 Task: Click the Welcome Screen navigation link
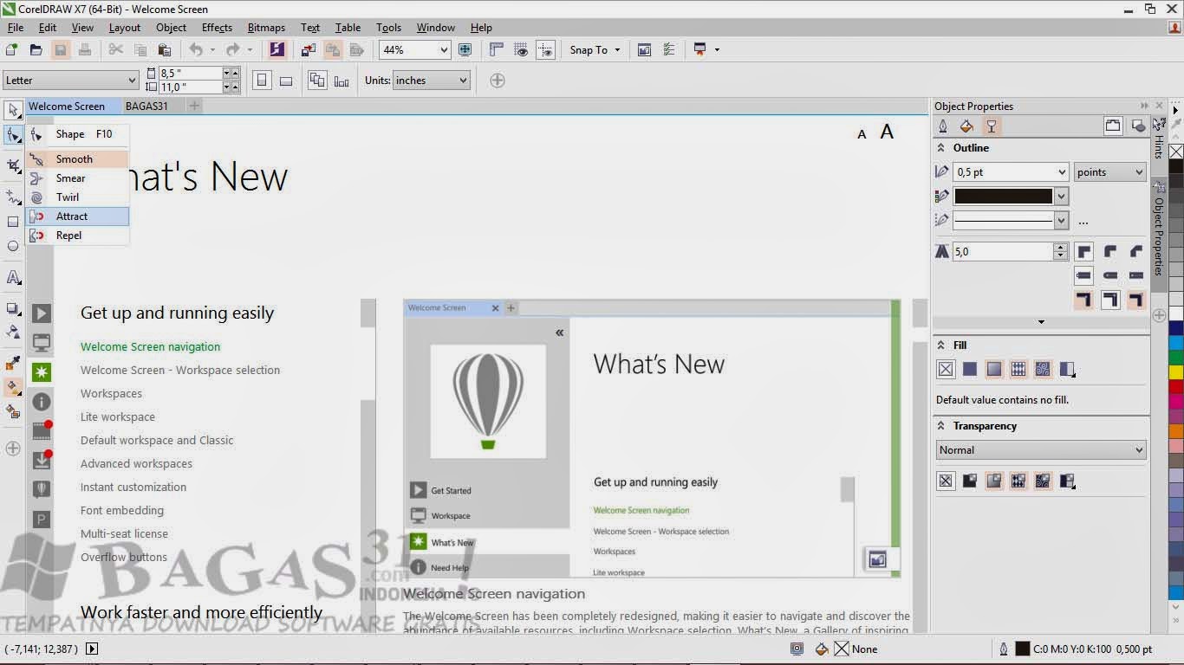pos(149,346)
